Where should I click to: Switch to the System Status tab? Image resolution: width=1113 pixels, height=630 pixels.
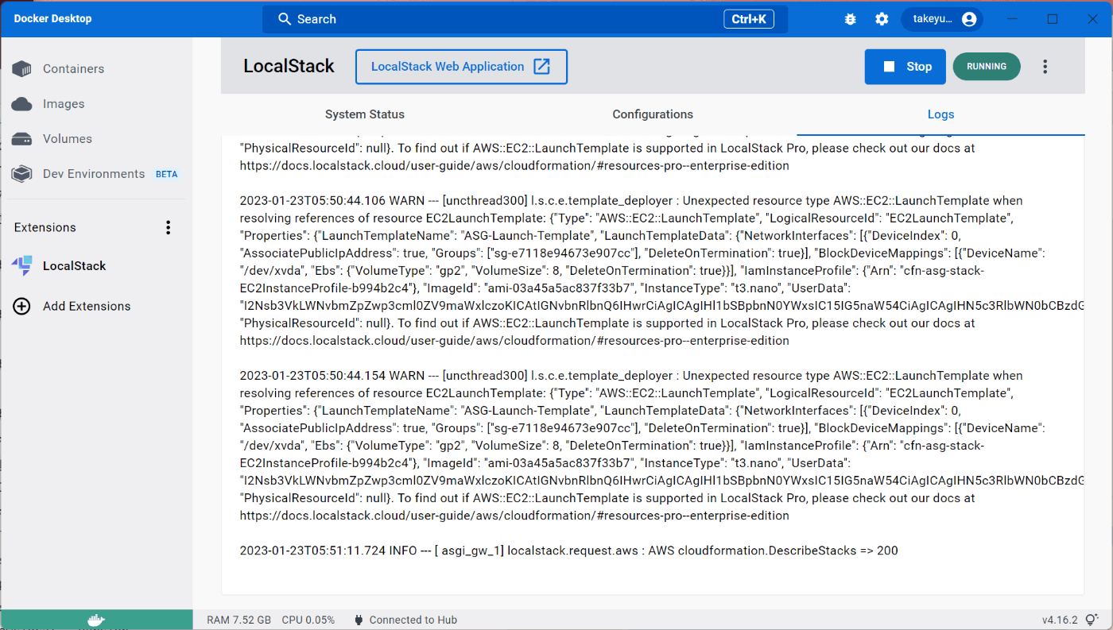[x=365, y=114]
